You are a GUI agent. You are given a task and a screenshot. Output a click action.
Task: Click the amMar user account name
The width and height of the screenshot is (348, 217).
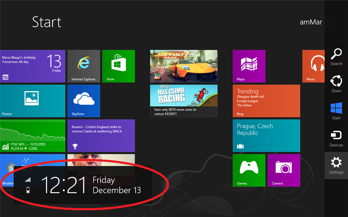311,22
